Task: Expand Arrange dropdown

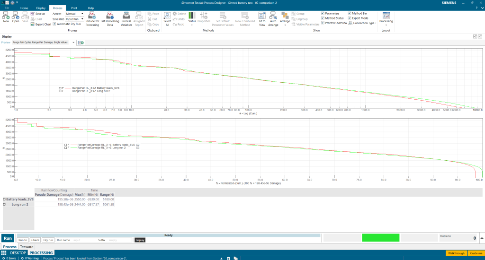Action: [x=285, y=25]
